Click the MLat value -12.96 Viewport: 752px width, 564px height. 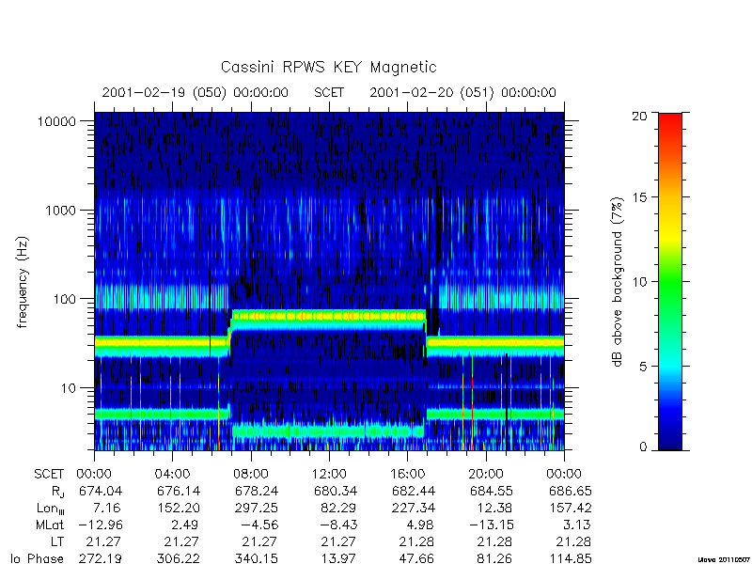coord(101,525)
